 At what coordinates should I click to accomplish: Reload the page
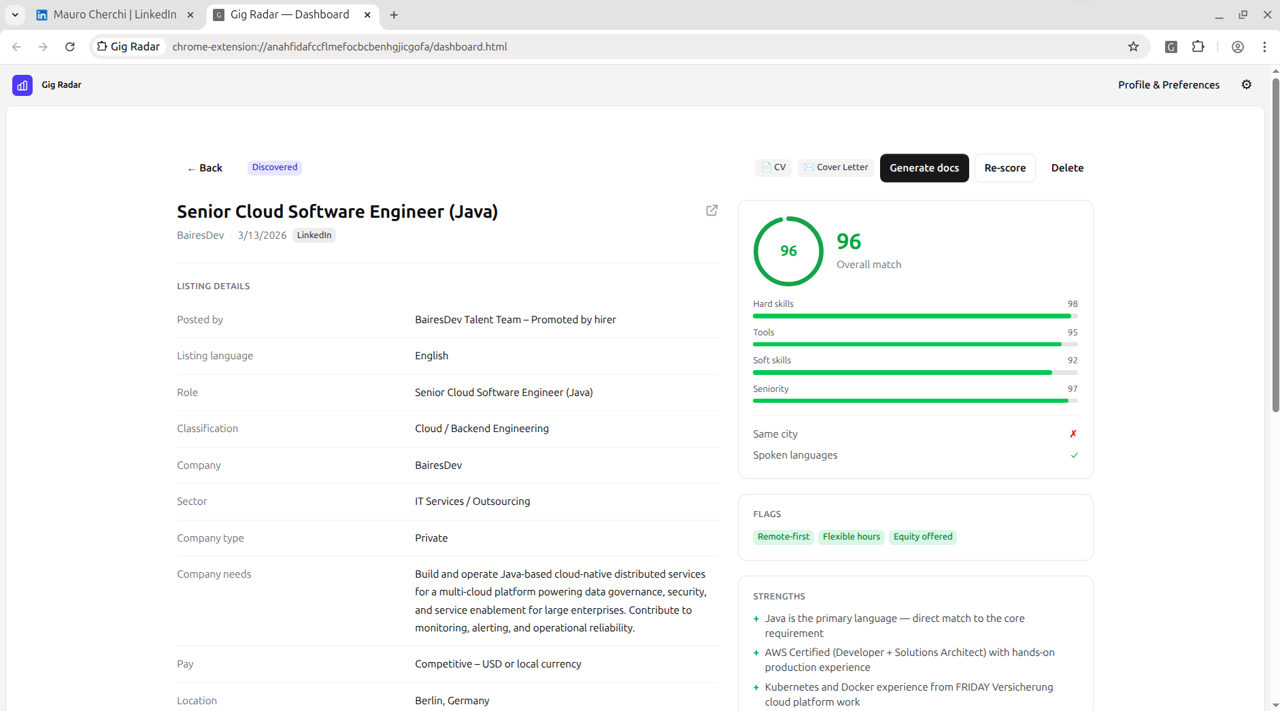coord(70,47)
